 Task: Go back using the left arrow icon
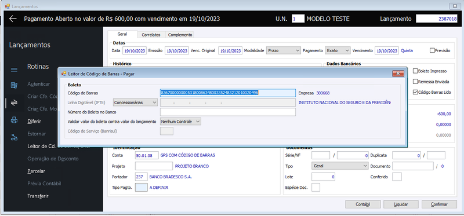pyautogui.click(x=13, y=19)
